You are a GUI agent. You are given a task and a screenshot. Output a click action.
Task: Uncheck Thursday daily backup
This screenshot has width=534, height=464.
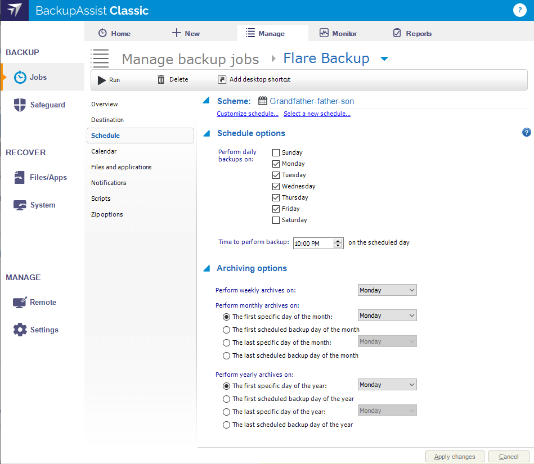pos(276,197)
